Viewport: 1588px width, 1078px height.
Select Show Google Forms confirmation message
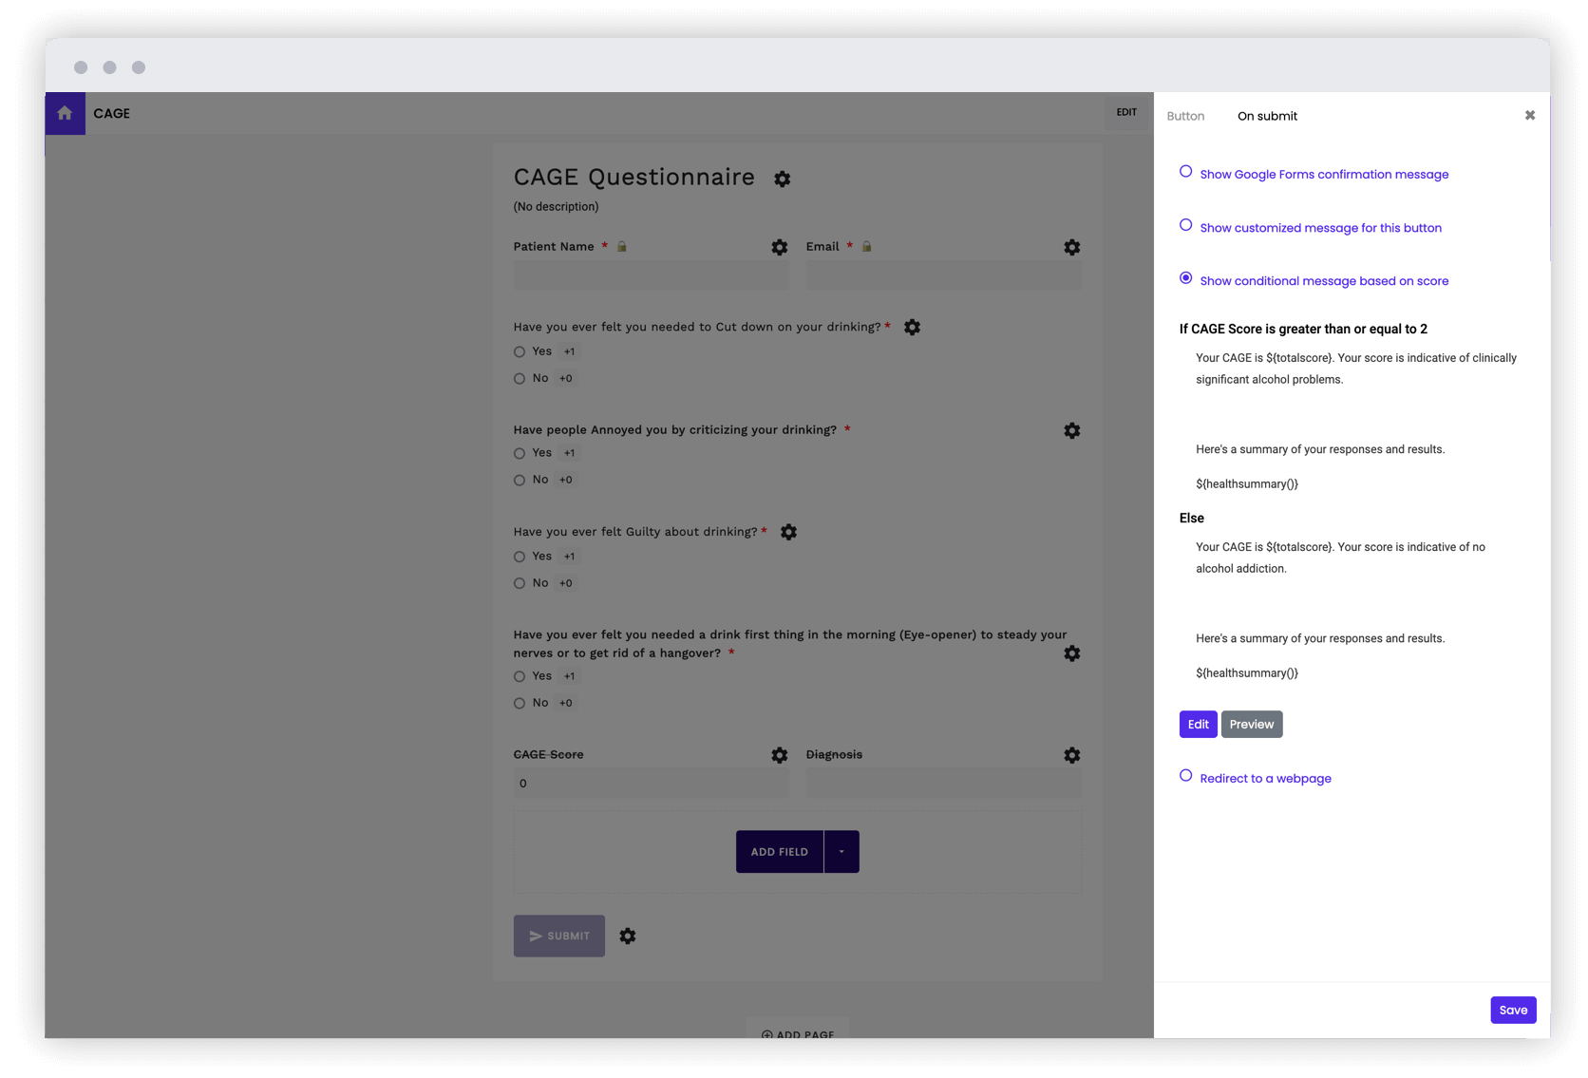1185,171
